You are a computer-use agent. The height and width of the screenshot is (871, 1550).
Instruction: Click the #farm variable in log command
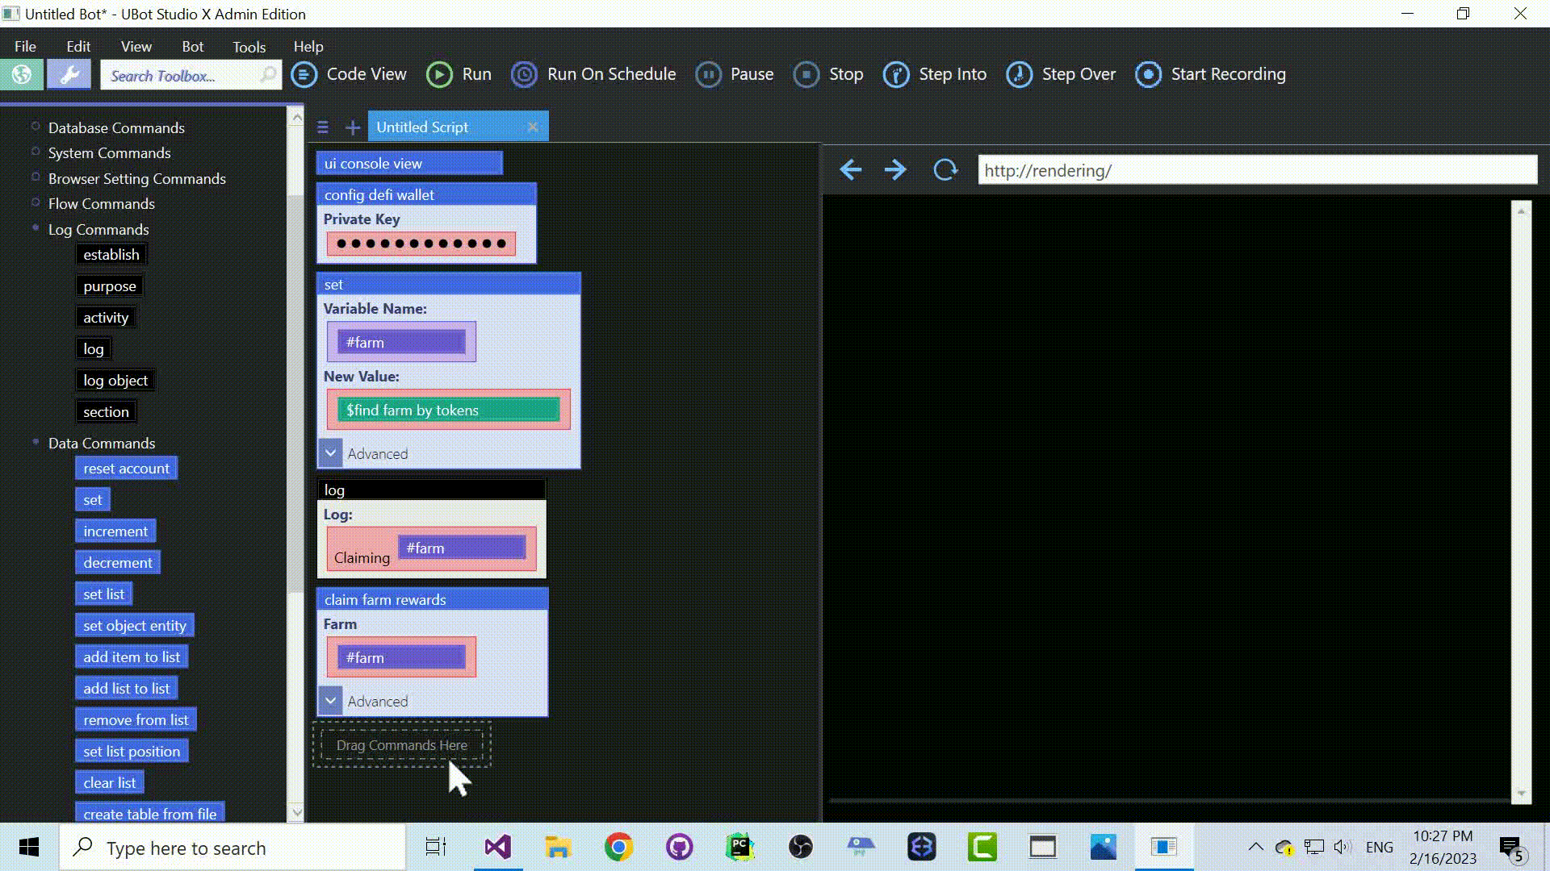[x=462, y=548]
